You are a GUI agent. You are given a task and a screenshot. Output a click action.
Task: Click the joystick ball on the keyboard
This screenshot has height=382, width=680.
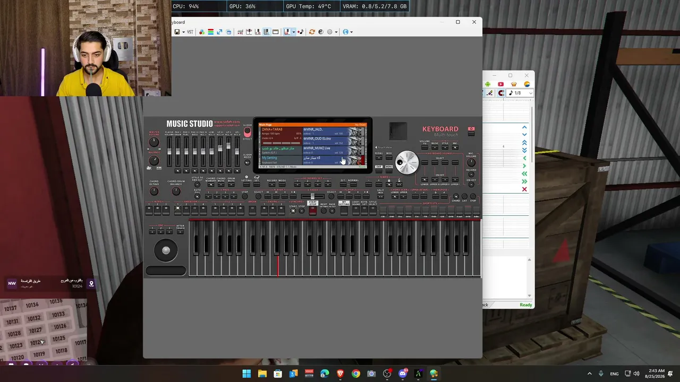pos(166,250)
